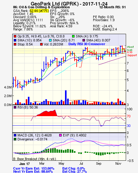Click the red Stop legend square

pyautogui.click(x=15, y=44)
